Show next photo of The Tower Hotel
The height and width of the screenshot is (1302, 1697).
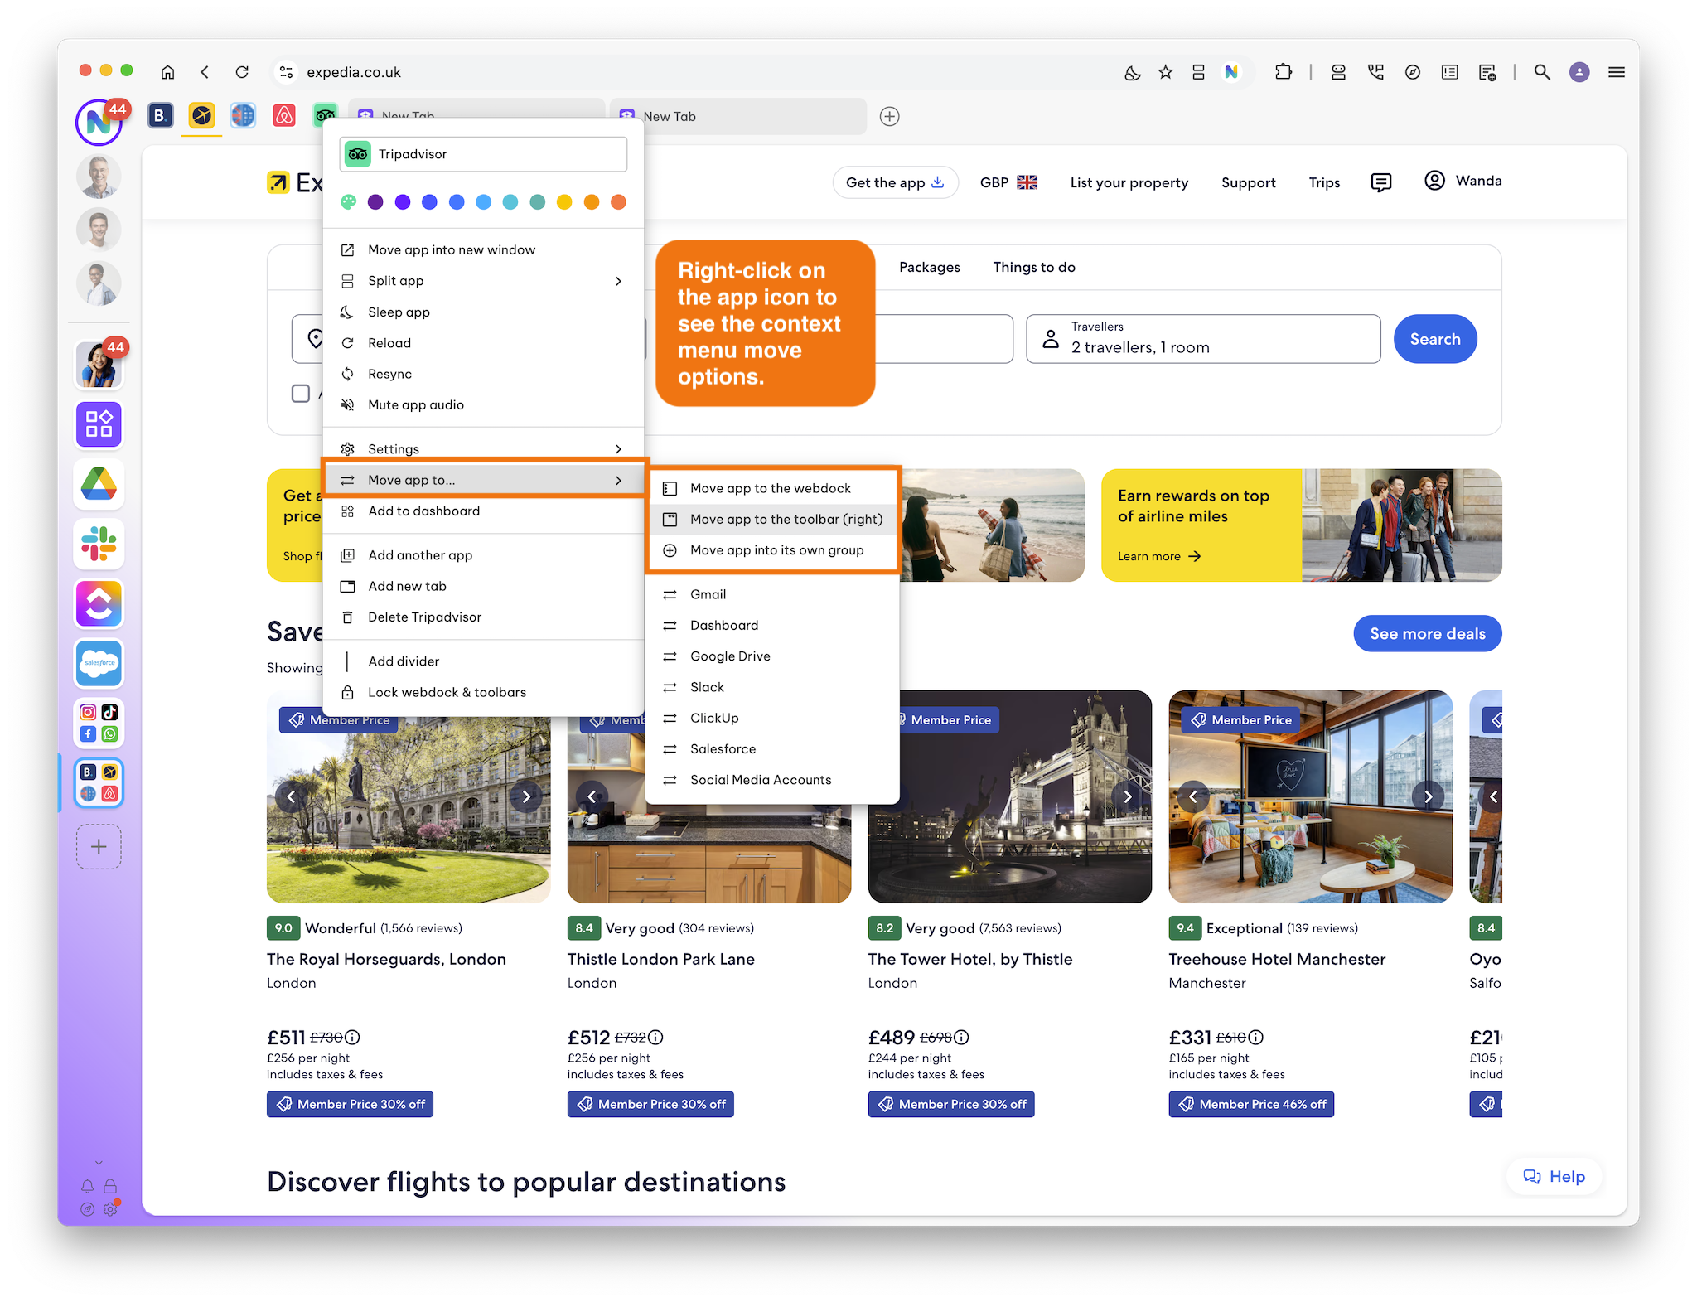1128,796
